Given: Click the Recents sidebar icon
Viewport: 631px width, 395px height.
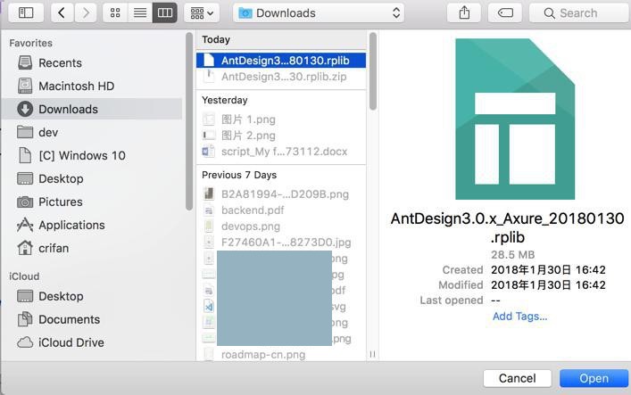Looking at the screenshot, I should (x=25, y=62).
